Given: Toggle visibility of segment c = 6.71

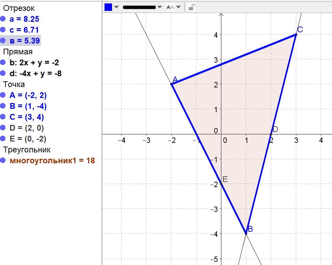Looking at the screenshot, I should pos(3,30).
